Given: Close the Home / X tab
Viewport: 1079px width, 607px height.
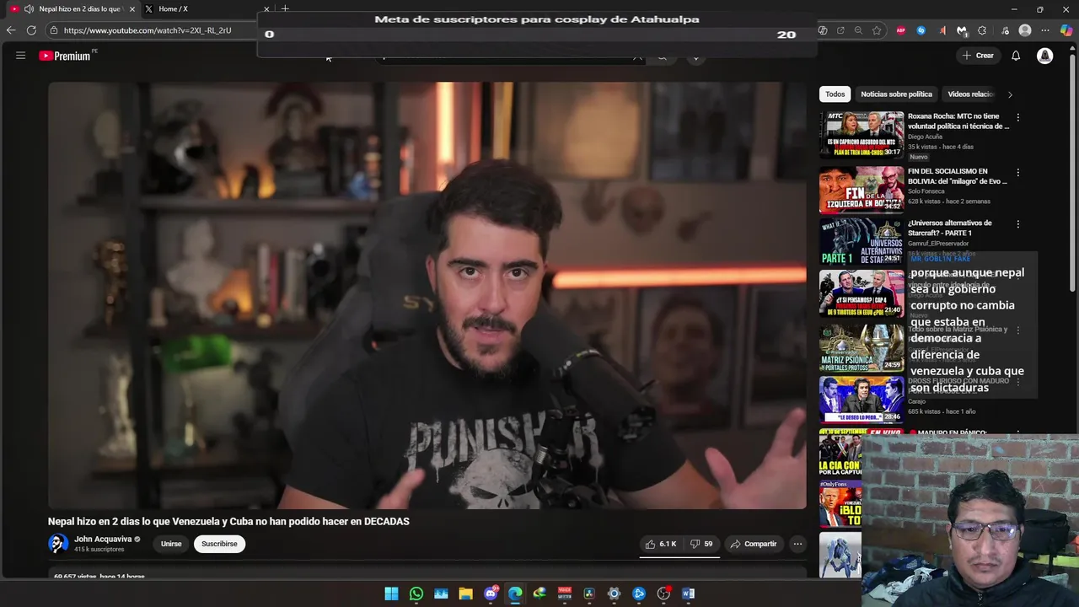Looking at the screenshot, I should point(266,9).
